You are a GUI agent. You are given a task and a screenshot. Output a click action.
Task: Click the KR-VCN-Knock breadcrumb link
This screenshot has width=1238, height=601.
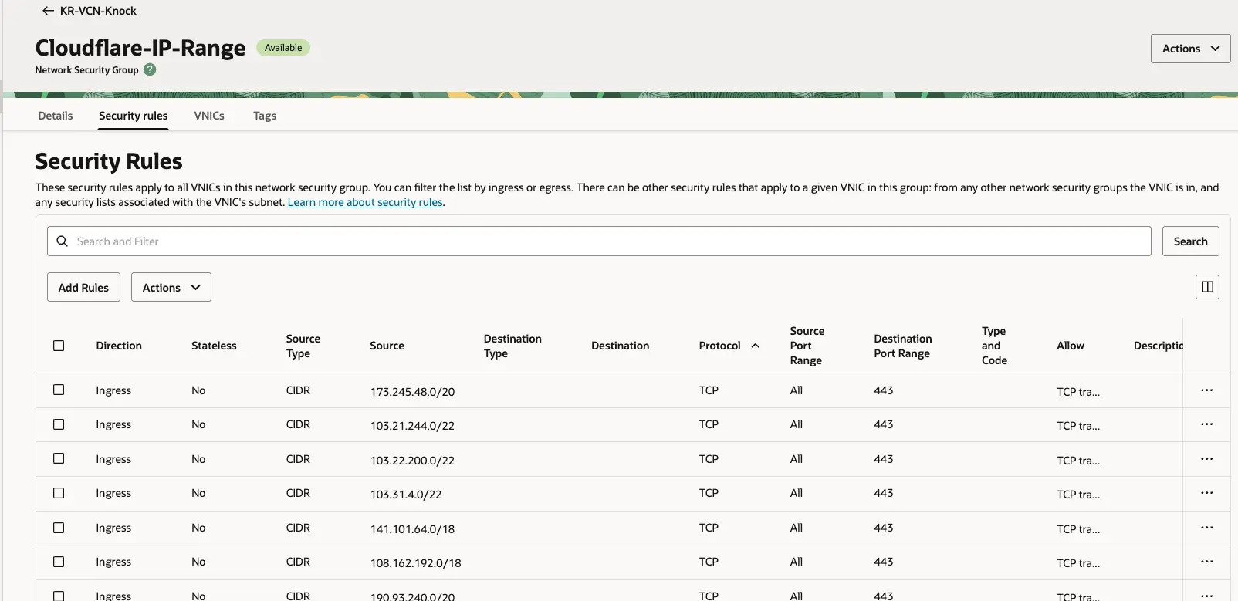coord(98,11)
